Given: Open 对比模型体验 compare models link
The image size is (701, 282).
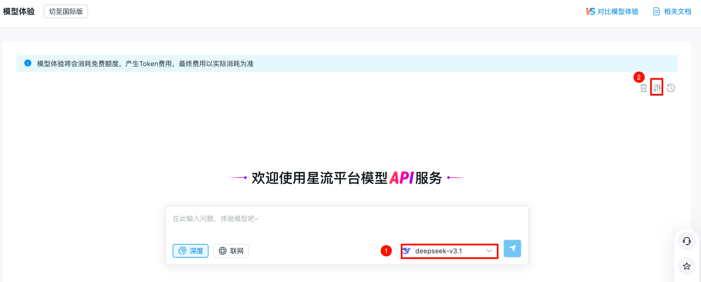Looking at the screenshot, I should tap(612, 11).
